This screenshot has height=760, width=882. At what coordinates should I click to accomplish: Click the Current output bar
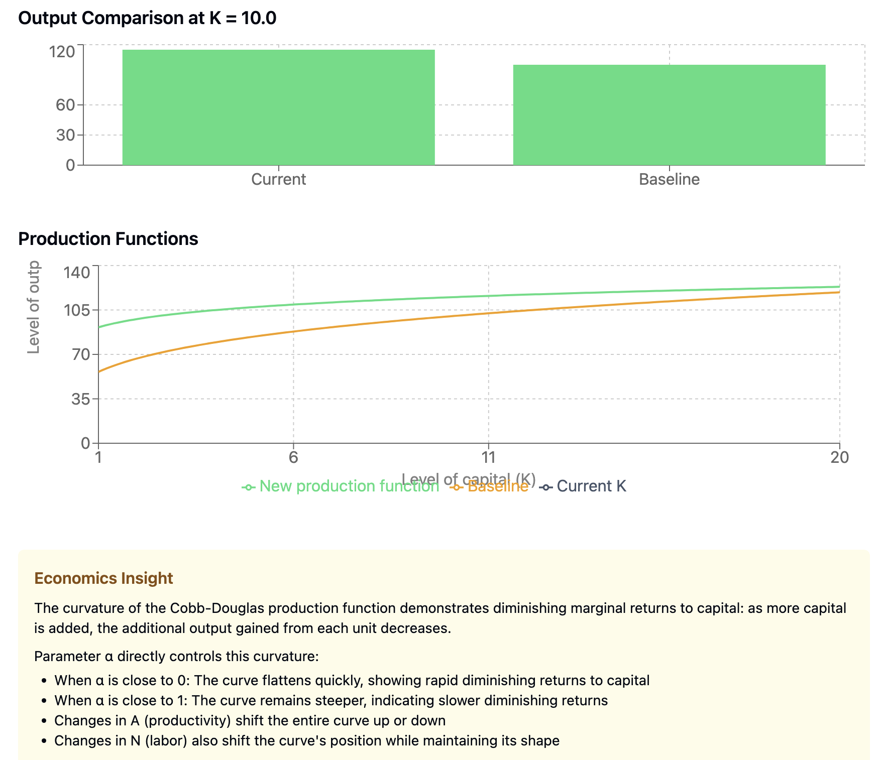pos(279,107)
